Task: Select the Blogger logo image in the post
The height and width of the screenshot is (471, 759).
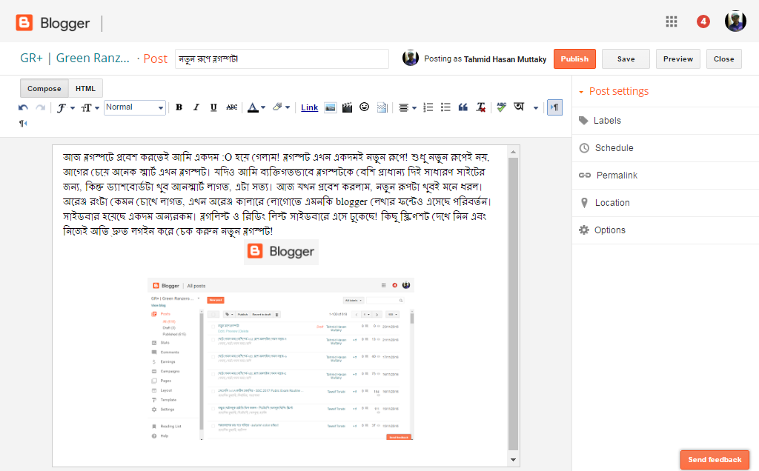Action: coord(281,252)
